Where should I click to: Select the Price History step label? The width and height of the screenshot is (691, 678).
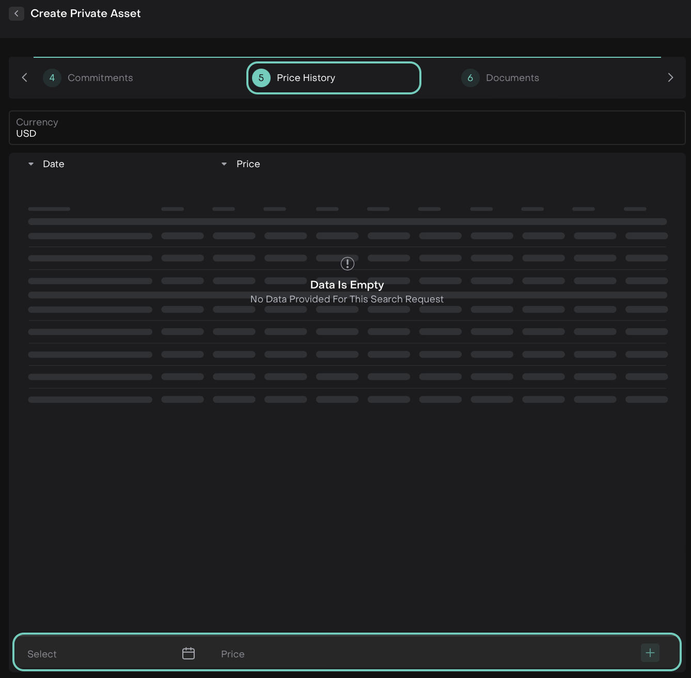pyautogui.click(x=306, y=78)
